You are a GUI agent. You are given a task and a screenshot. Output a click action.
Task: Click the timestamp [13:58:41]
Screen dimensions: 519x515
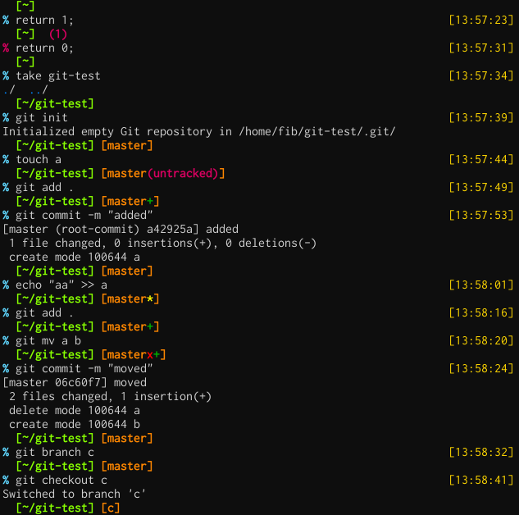481,481
